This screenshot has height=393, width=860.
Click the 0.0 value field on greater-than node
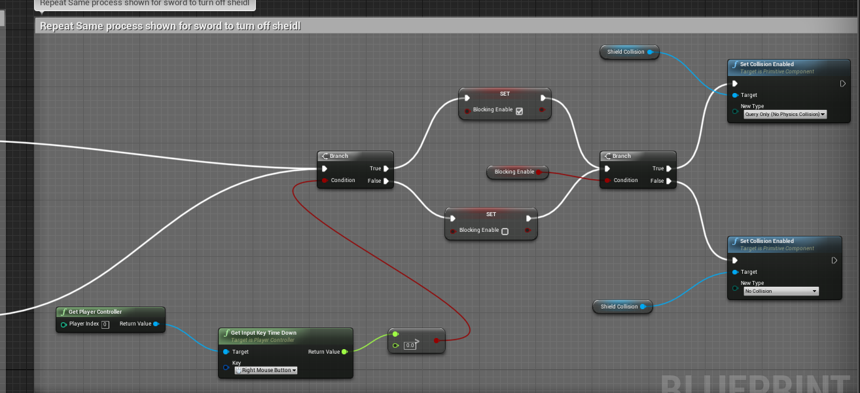coord(410,345)
